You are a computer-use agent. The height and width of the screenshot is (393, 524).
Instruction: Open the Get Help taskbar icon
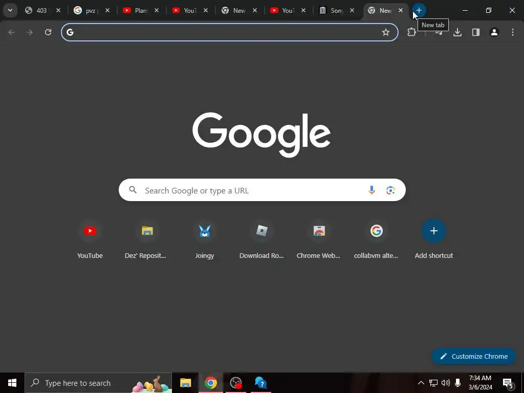pyautogui.click(x=261, y=383)
